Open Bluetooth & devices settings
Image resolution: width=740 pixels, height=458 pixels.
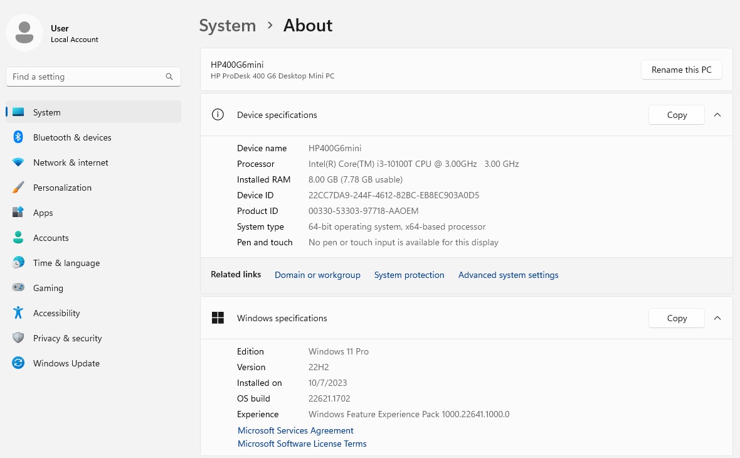[x=93, y=137]
